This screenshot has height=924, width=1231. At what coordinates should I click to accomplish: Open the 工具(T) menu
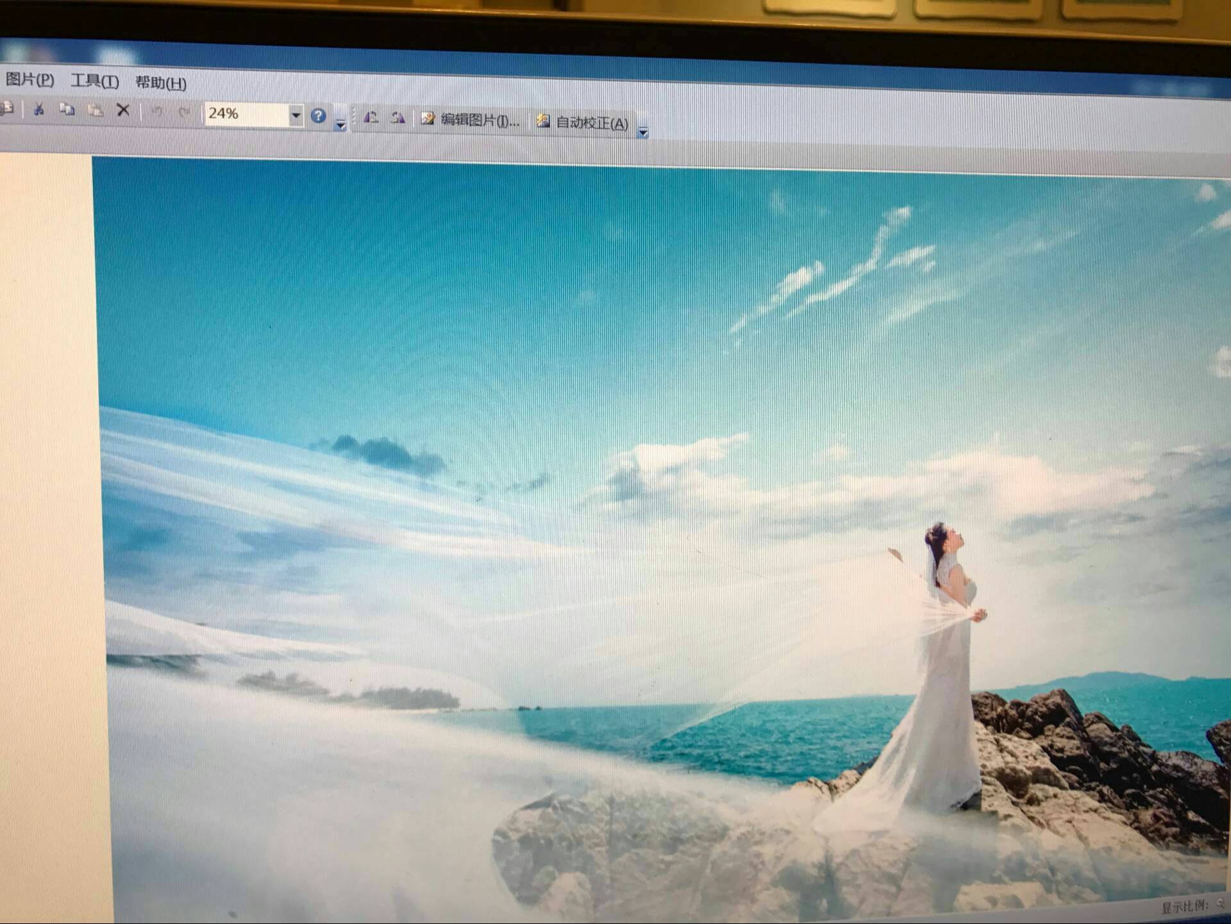coord(95,81)
